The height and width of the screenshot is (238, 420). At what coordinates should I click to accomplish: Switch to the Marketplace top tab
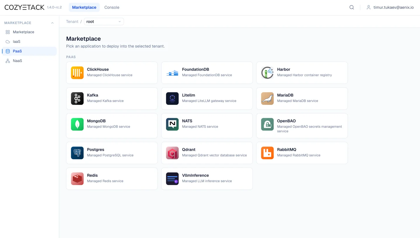pyautogui.click(x=84, y=7)
